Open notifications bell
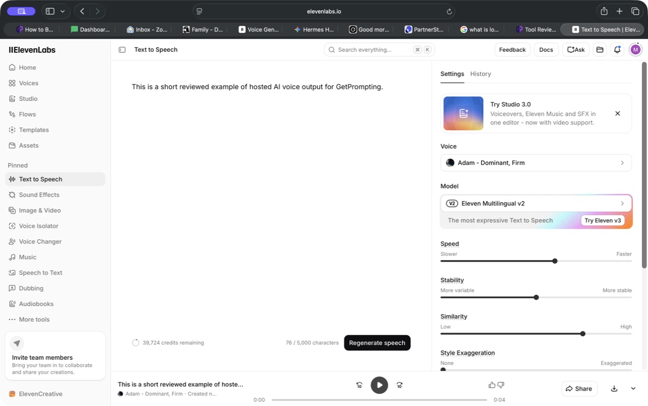This screenshot has width=648, height=406. (617, 50)
